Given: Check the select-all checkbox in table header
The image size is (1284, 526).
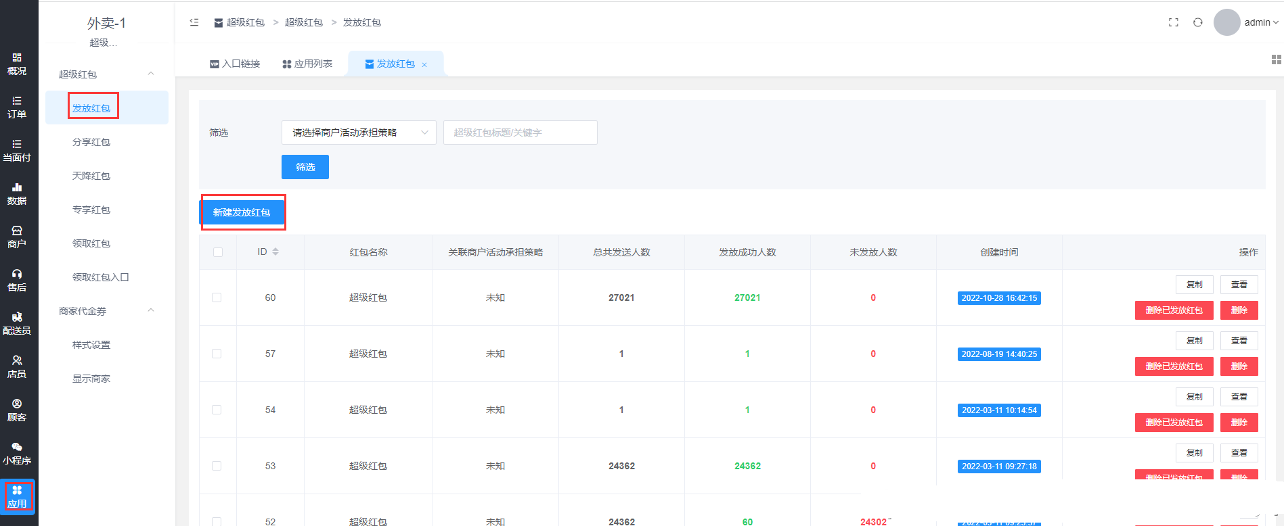Looking at the screenshot, I should 218,252.
